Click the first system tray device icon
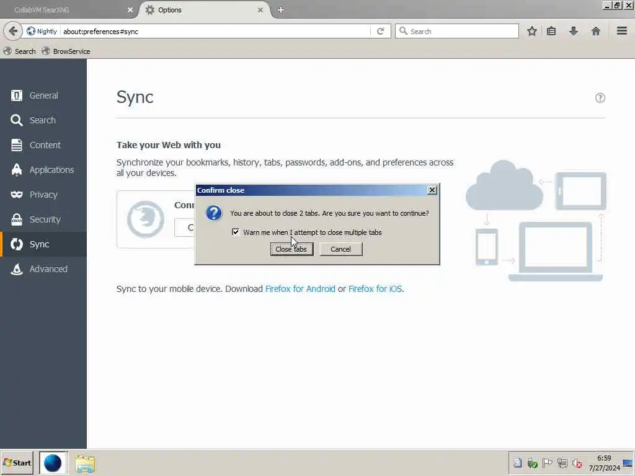This screenshot has width=635, height=476. [x=518, y=463]
